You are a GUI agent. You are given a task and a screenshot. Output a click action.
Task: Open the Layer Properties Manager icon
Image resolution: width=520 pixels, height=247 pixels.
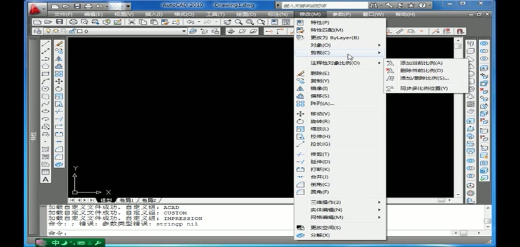pyautogui.click(x=38, y=31)
